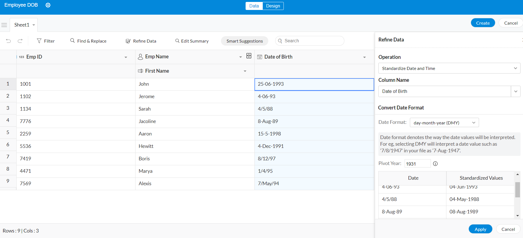Click the Apply button
The width and height of the screenshot is (523, 238).
(480, 229)
